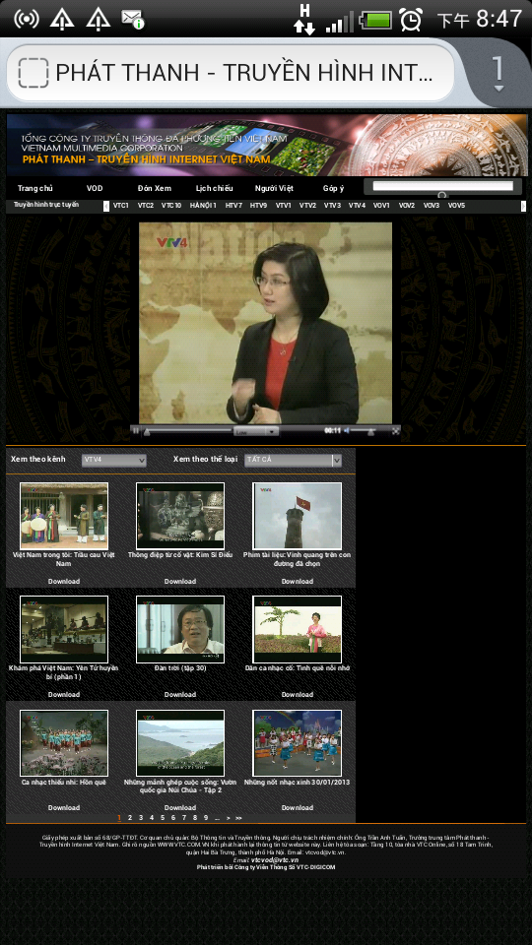
Task: Open browser tabs counter button
Action: [x=498, y=73]
